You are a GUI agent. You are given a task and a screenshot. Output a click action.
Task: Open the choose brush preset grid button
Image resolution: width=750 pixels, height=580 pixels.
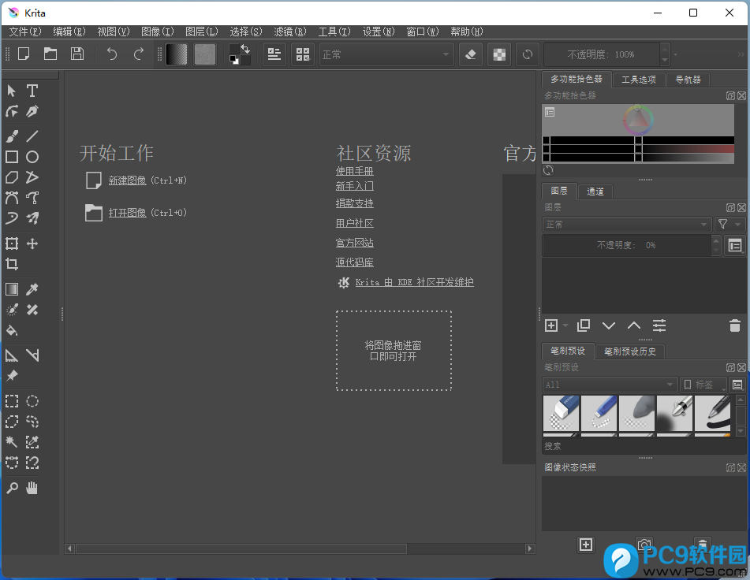click(303, 54)
